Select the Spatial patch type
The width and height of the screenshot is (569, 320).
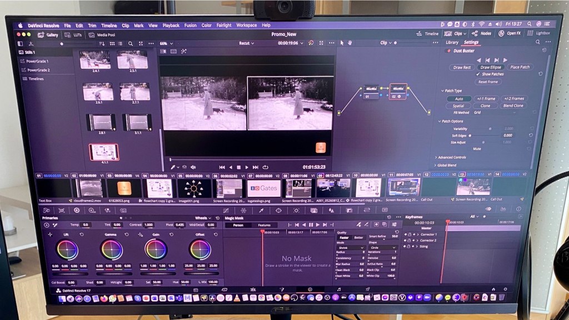click(x=458, y=106)
